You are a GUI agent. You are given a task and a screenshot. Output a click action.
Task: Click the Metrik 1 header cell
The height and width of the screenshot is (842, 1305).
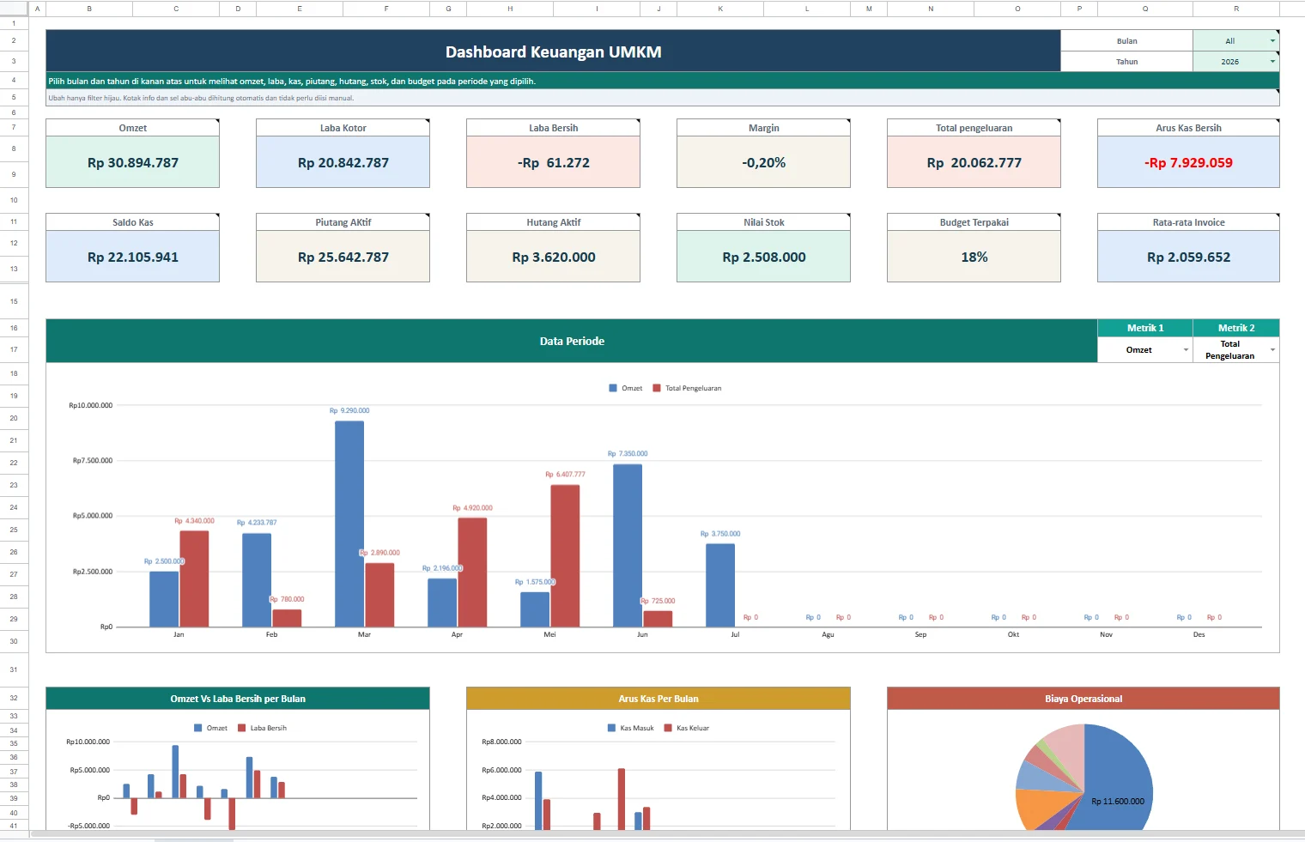pos(1145,328)
